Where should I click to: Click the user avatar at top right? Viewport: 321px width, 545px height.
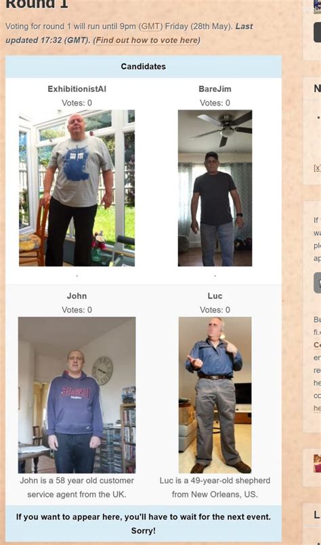point(317,7)
